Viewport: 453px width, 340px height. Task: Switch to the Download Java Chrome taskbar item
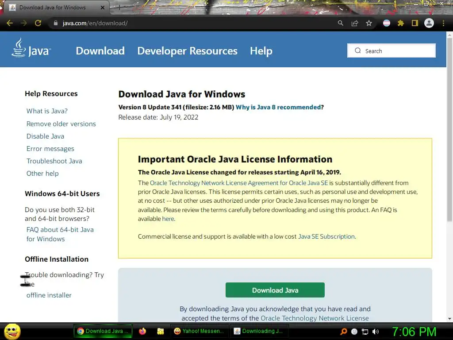coord(103,331)
